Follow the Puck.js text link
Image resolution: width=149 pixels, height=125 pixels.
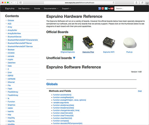[x=129, y=52]
